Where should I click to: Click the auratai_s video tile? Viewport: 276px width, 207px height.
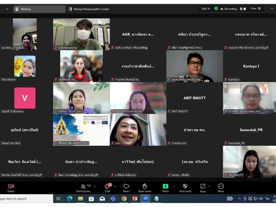click(25, 34)
